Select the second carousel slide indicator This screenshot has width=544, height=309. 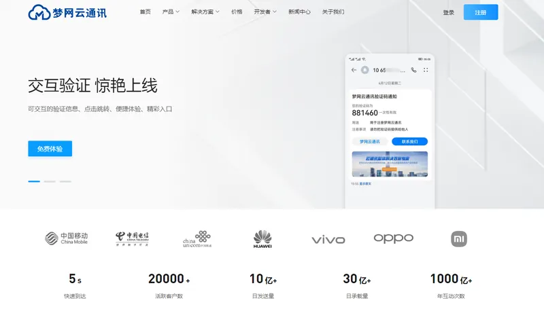tap(50, 181)
